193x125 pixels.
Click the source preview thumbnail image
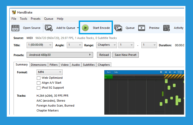(x=144, y=92)
